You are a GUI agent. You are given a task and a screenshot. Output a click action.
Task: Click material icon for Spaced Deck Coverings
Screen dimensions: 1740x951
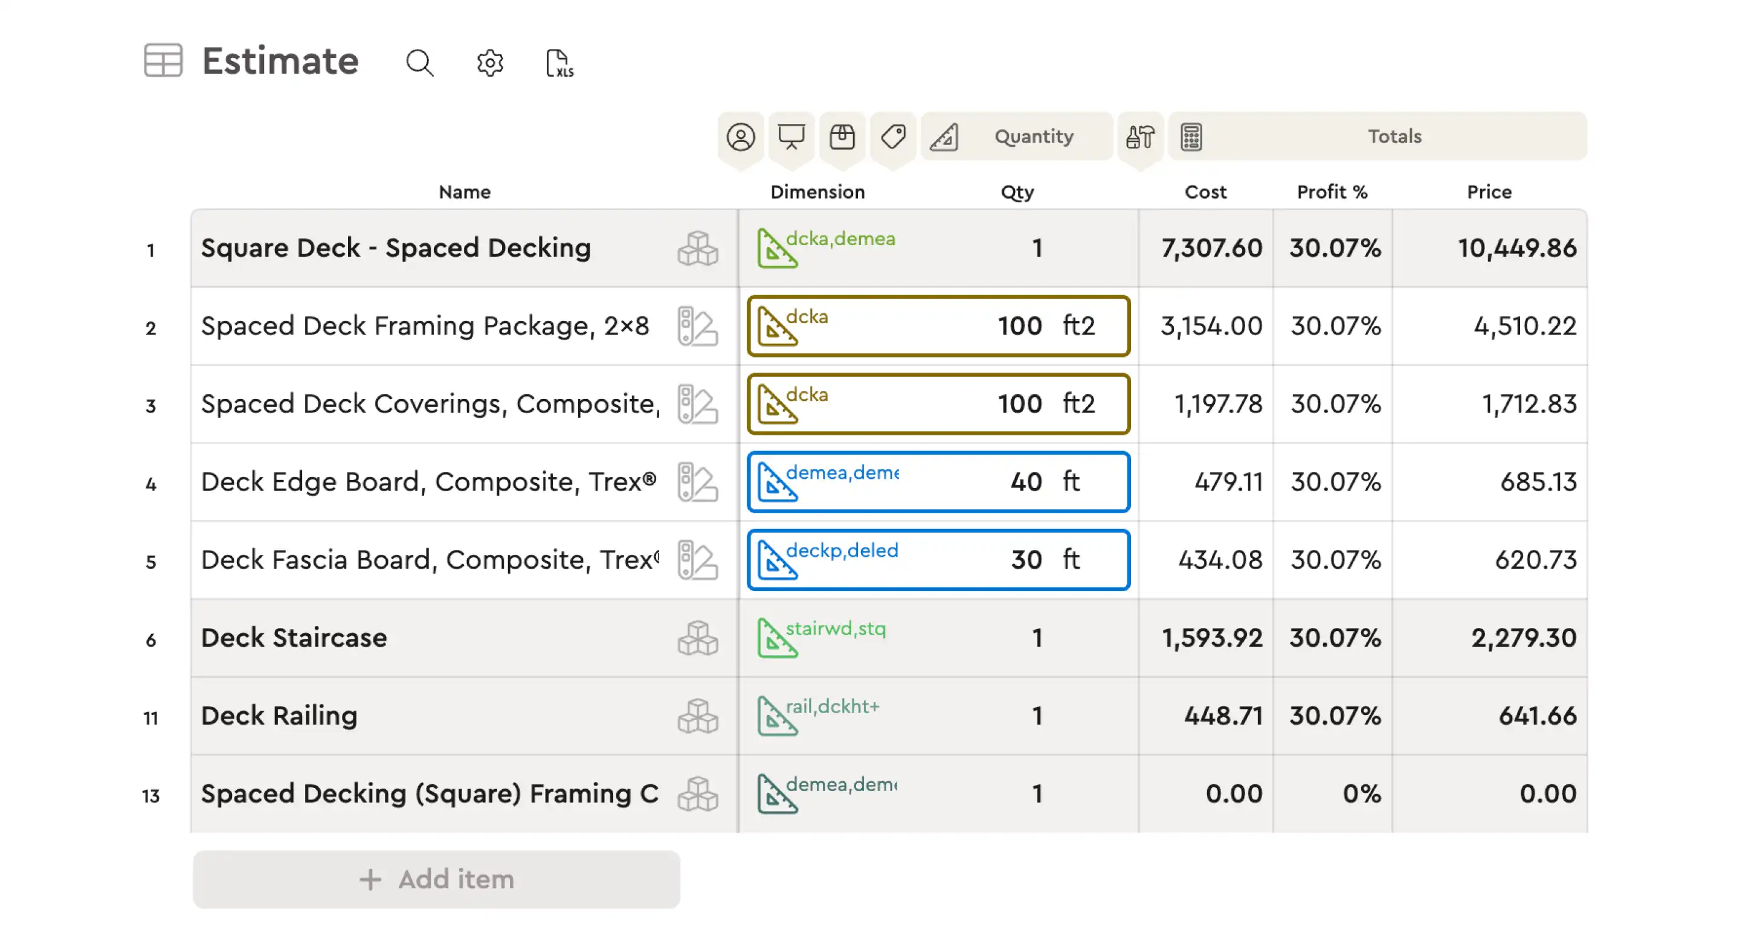coord(698,405)
